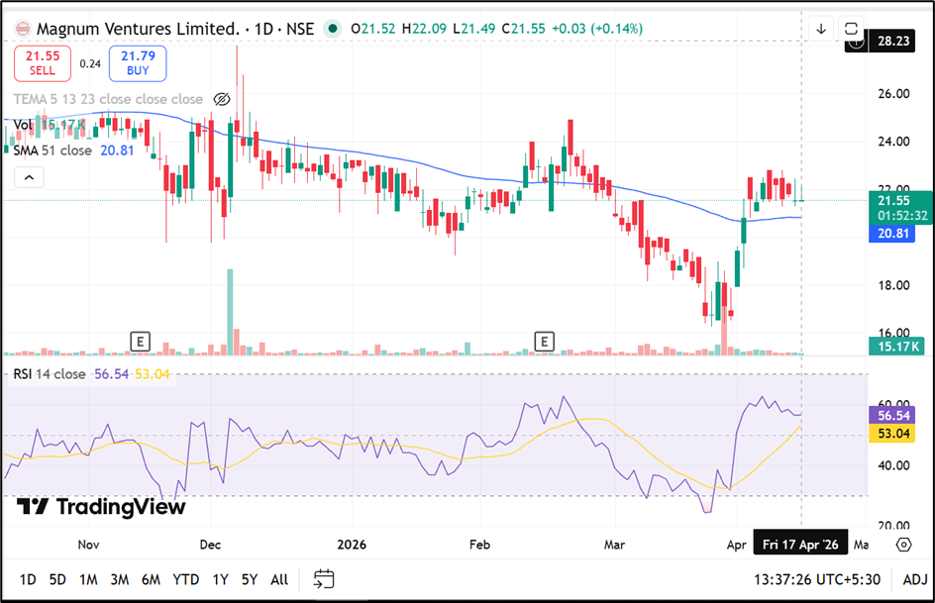The image size is (935, 603).
Task: Click the down arrow icon at top right
Action: click(x=821, y=29)
